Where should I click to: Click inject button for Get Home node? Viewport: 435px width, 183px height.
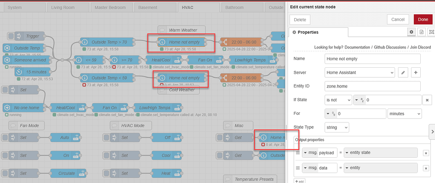point(220,138)
